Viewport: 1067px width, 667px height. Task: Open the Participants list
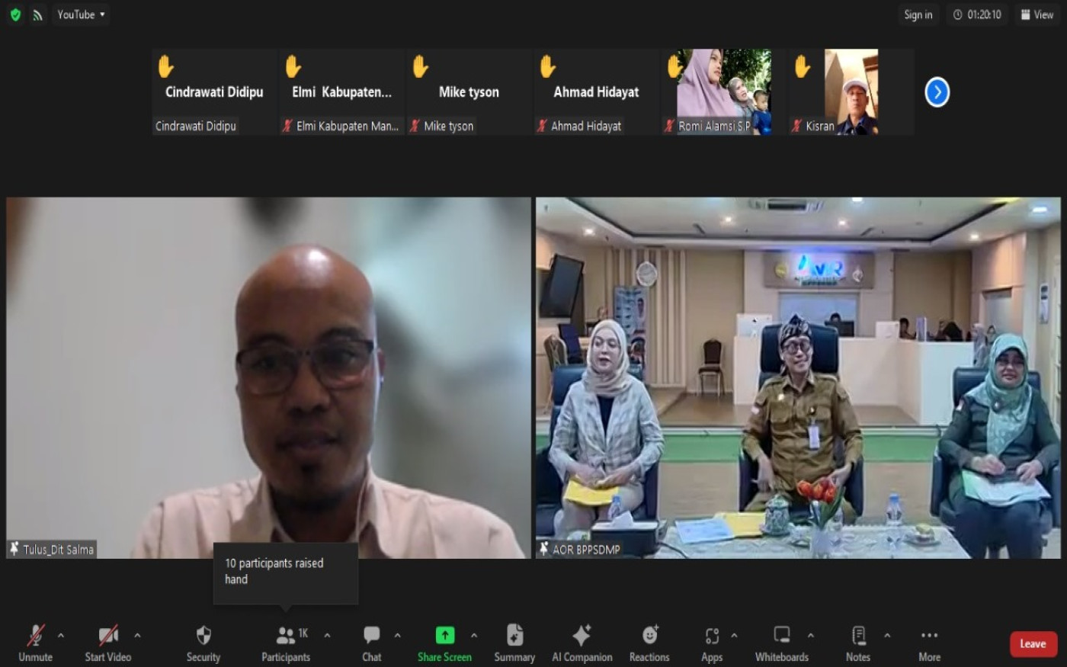pos(286,643)
